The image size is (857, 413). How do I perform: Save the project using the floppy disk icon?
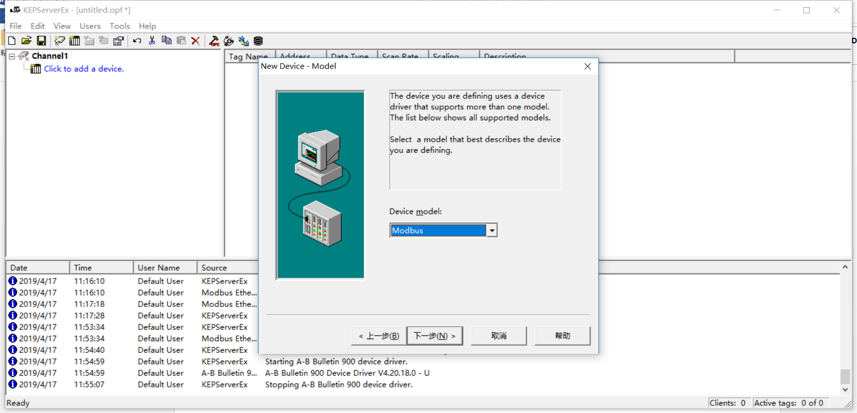point(41,41)
